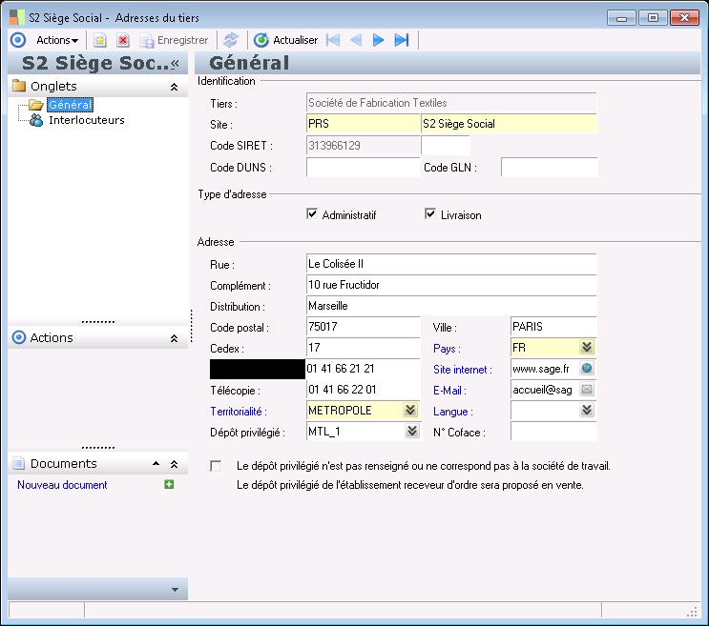Viewport: 709px width, 626px height.
Task: Click the new record icon in toolbar
Action: [99, 40]
